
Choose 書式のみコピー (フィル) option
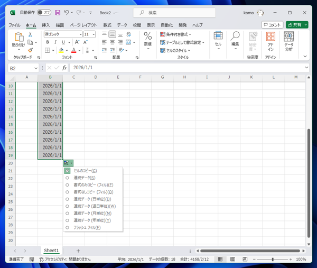pos(93,185)
